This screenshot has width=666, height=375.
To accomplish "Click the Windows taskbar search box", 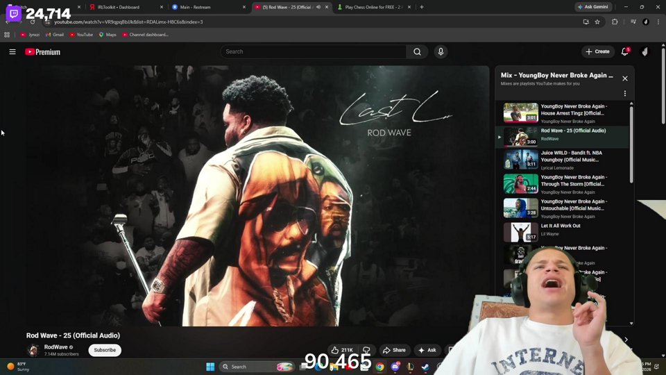I will tap(257, 367).
